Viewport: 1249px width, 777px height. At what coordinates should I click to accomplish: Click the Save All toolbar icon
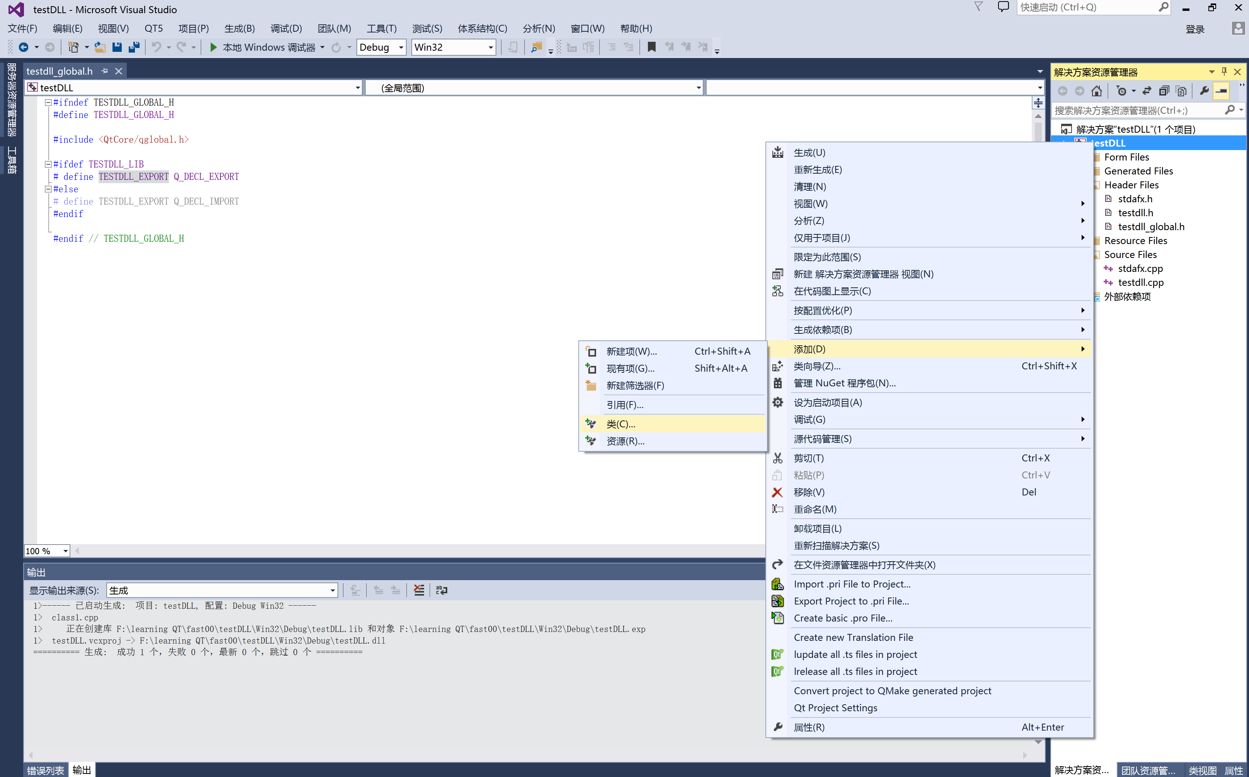click(x=135, y=47)
